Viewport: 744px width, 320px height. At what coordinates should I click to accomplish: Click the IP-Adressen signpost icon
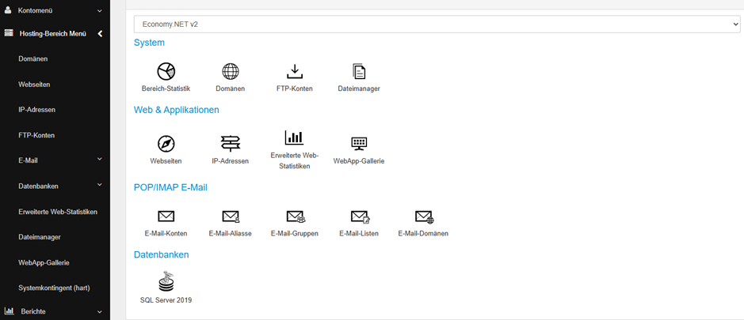(x=231, y=144)
